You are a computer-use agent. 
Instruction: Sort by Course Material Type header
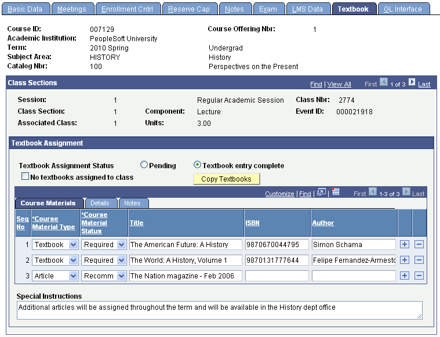pyautogui.click(x=53, y=223)
